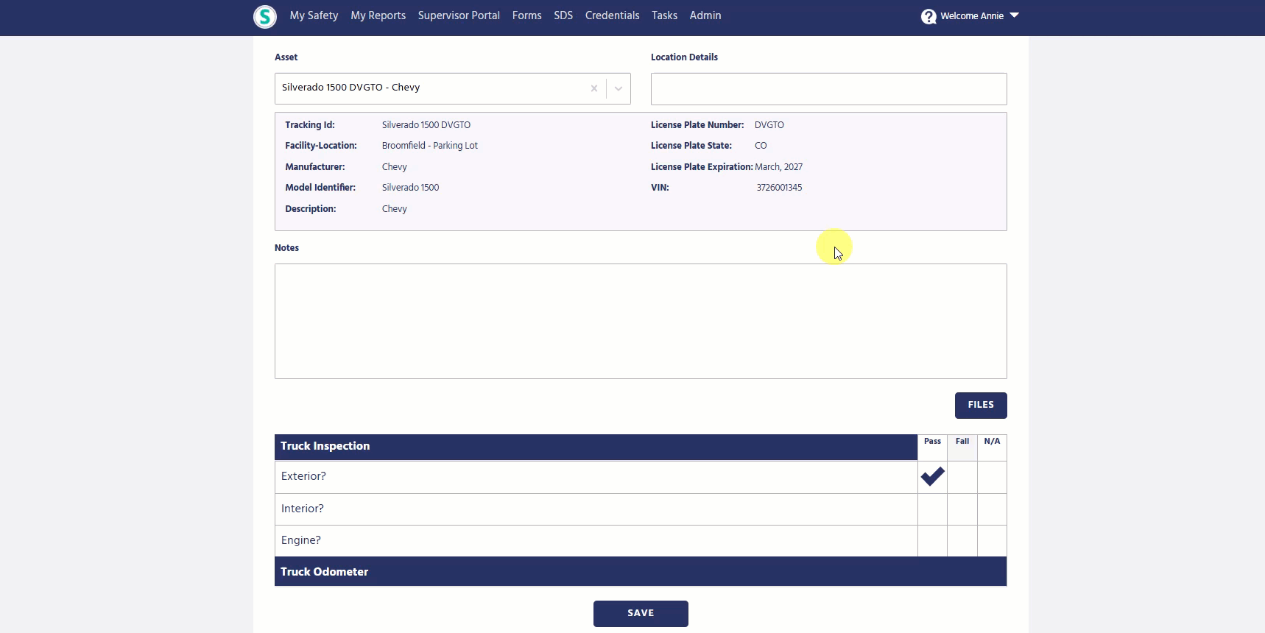Select the VIN value 3726001345
1265x633 pixels.
[x=779, y=188]
